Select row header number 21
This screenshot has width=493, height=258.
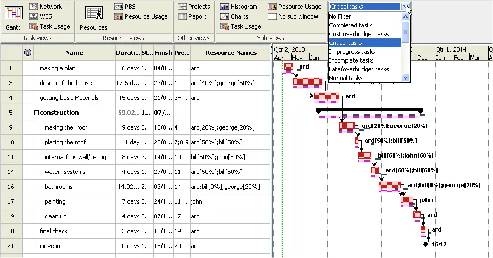click(11, 246)
